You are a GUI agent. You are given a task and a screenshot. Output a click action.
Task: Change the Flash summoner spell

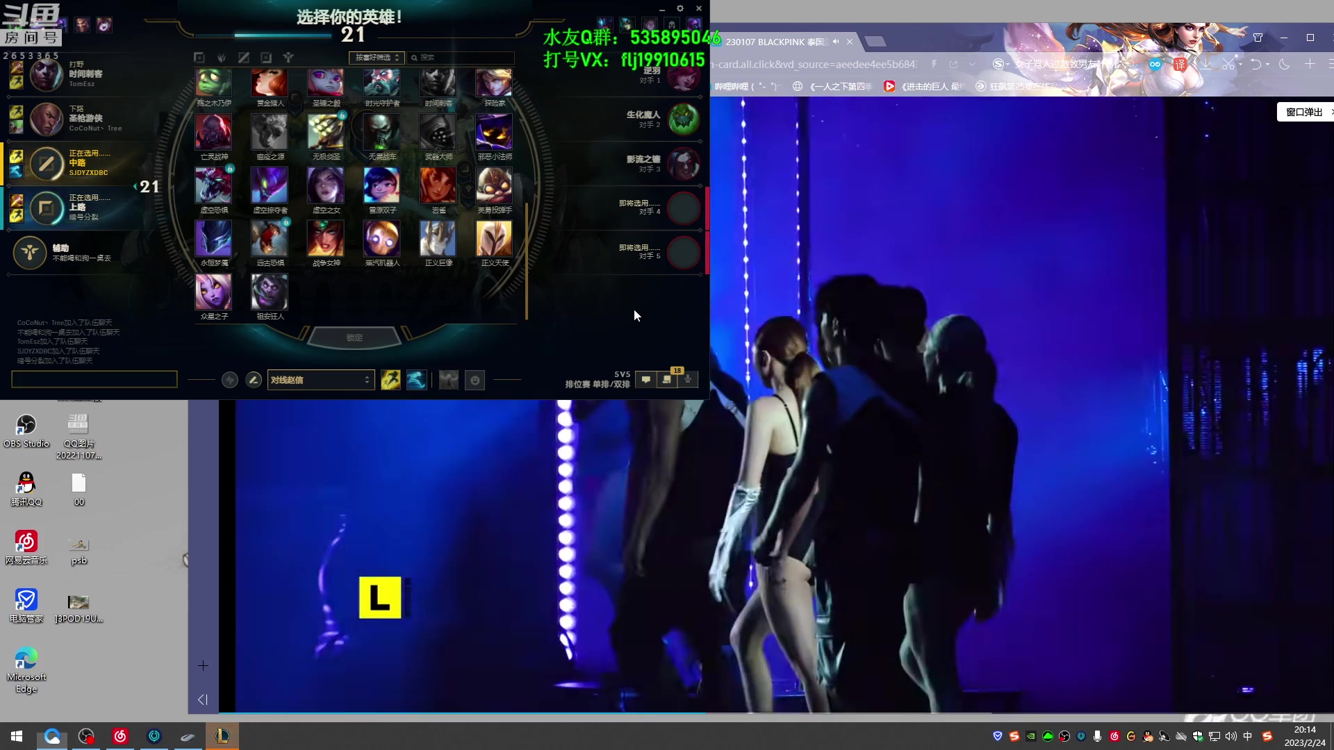[x=390, y=380]
